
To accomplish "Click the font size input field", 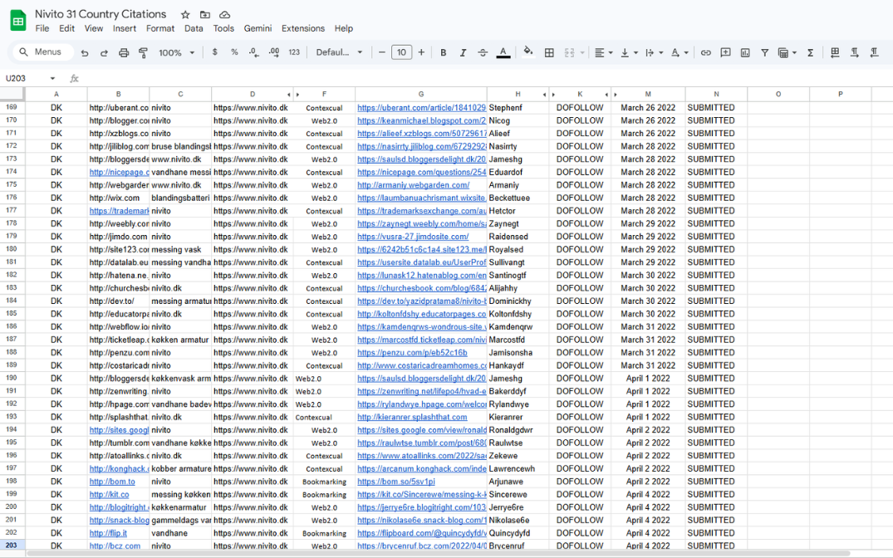I will (401, 52).
